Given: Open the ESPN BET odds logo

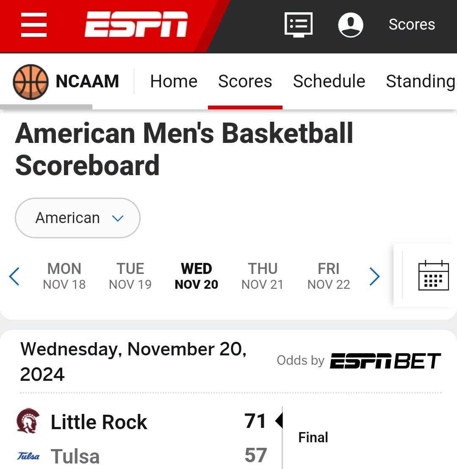Looking at the screenshot, I should click(x=385, y=361).
